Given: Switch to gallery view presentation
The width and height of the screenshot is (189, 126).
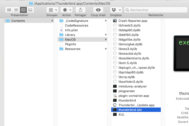Looking at the screenshot, I should (30, 10).
